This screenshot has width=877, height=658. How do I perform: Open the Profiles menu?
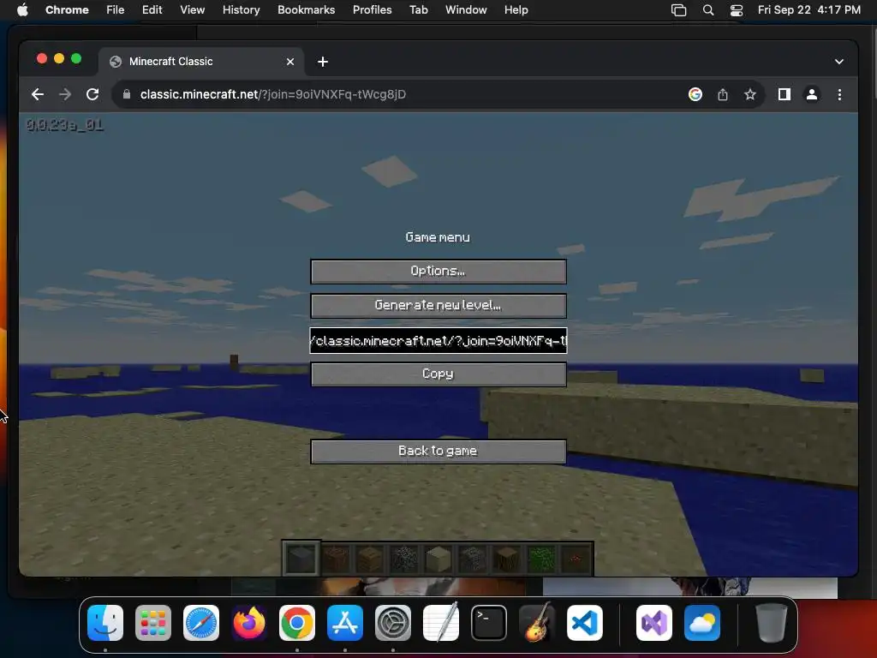[373, 10]
